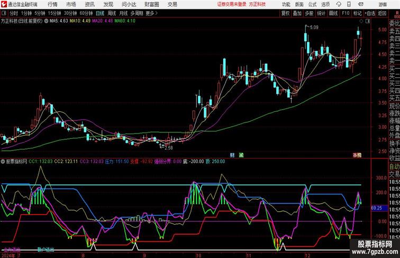
Task: Open the 发现 menu
Action: 108,4
